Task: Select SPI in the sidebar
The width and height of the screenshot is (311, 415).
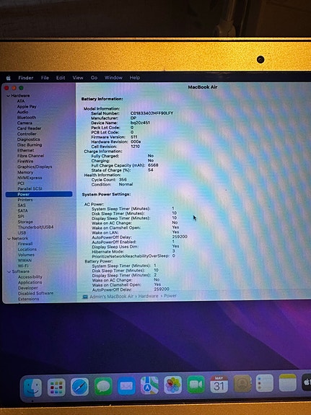Action: [21, 217]
